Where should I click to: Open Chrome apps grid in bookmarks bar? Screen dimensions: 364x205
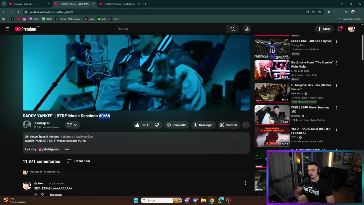(x=4, y=19)
